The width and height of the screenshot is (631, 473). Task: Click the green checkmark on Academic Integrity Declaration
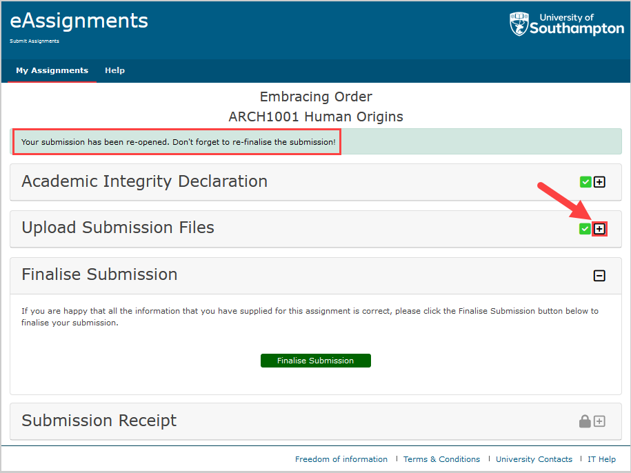[585, 181]
